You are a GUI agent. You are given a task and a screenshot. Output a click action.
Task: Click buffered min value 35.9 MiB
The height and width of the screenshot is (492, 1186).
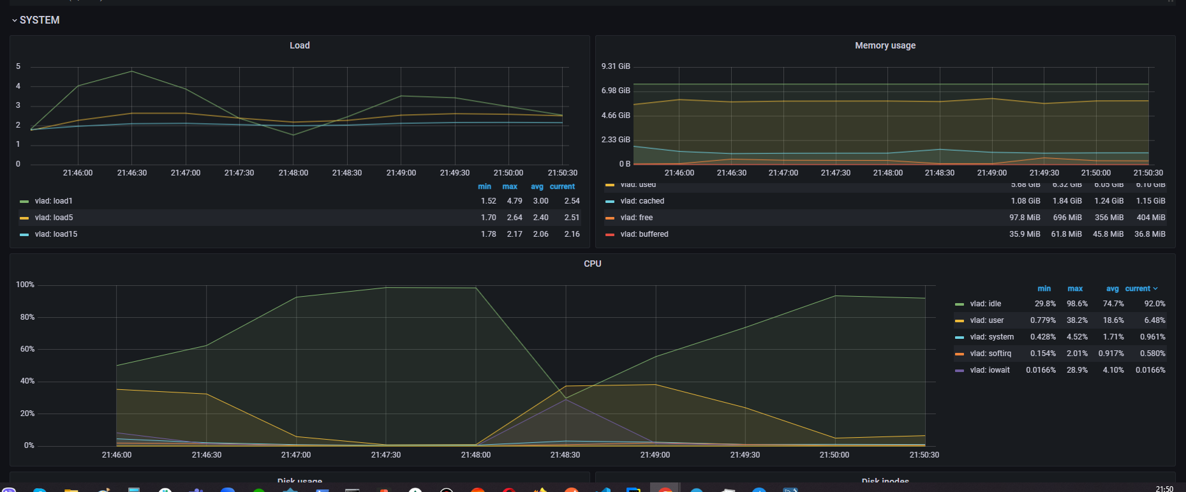pos(1025,234)
